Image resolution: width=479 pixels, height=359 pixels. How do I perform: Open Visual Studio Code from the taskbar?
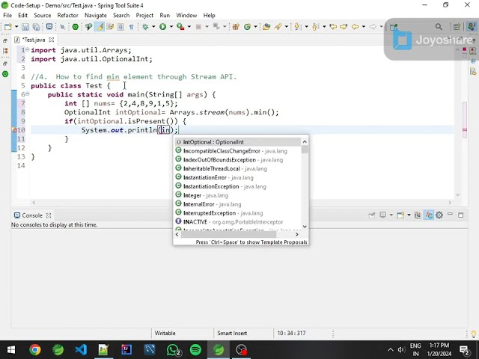tap(81, 350)
